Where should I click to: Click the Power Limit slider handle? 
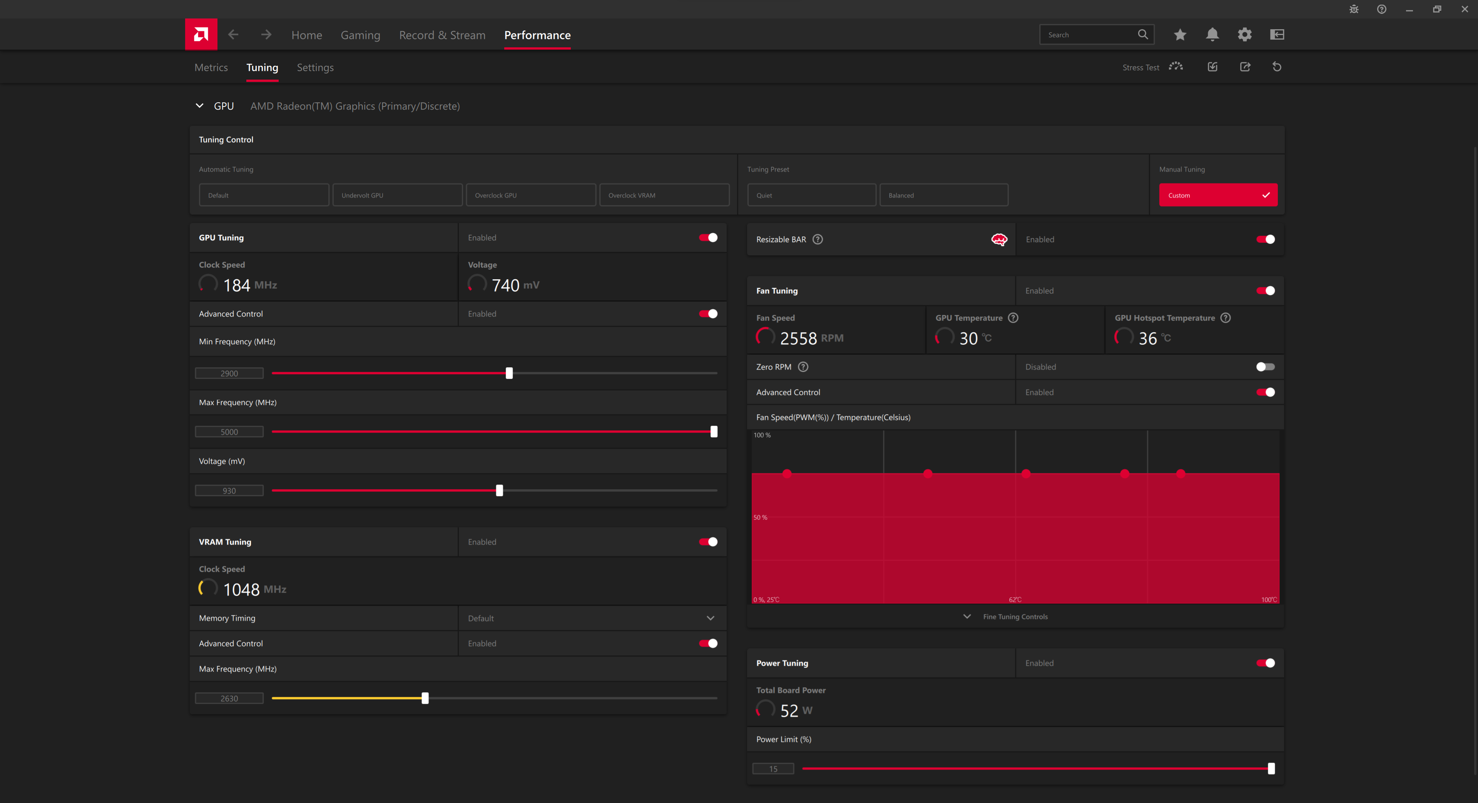point(1271,768)
